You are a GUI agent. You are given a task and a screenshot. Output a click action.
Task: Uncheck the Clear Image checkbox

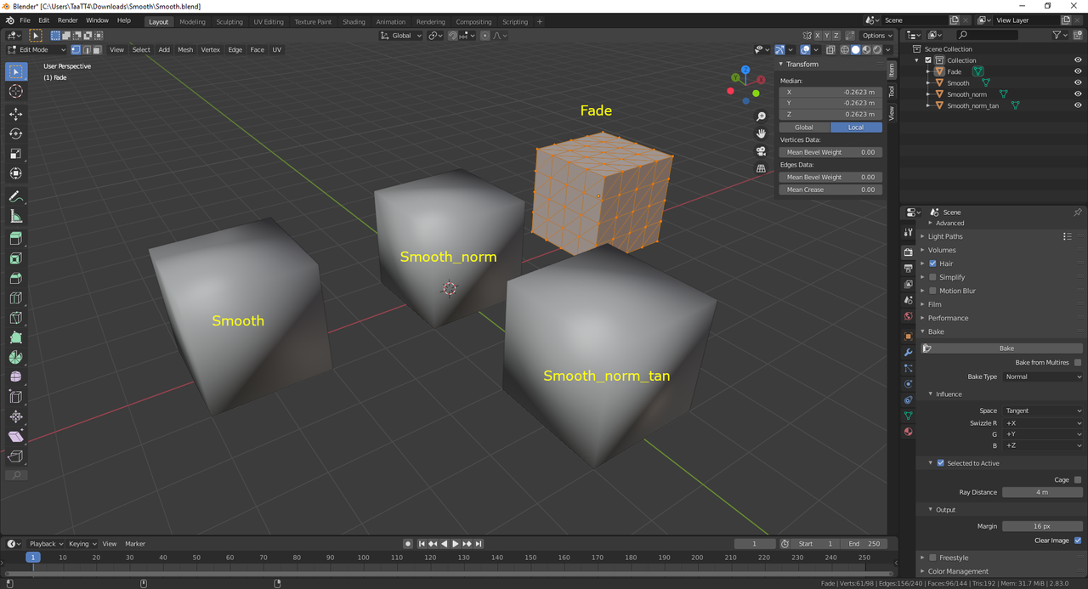(1078, 541)
